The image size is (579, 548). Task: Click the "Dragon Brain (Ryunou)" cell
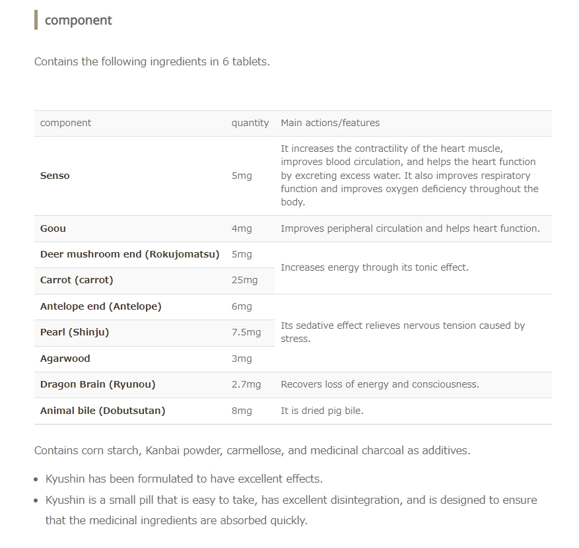tap(98, 384)
